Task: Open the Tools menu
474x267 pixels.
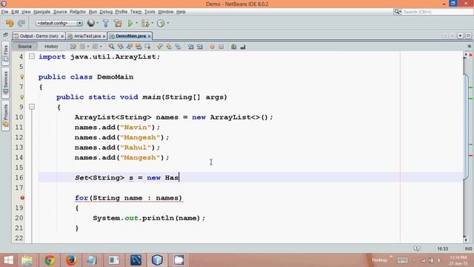Action: point(150,12)
